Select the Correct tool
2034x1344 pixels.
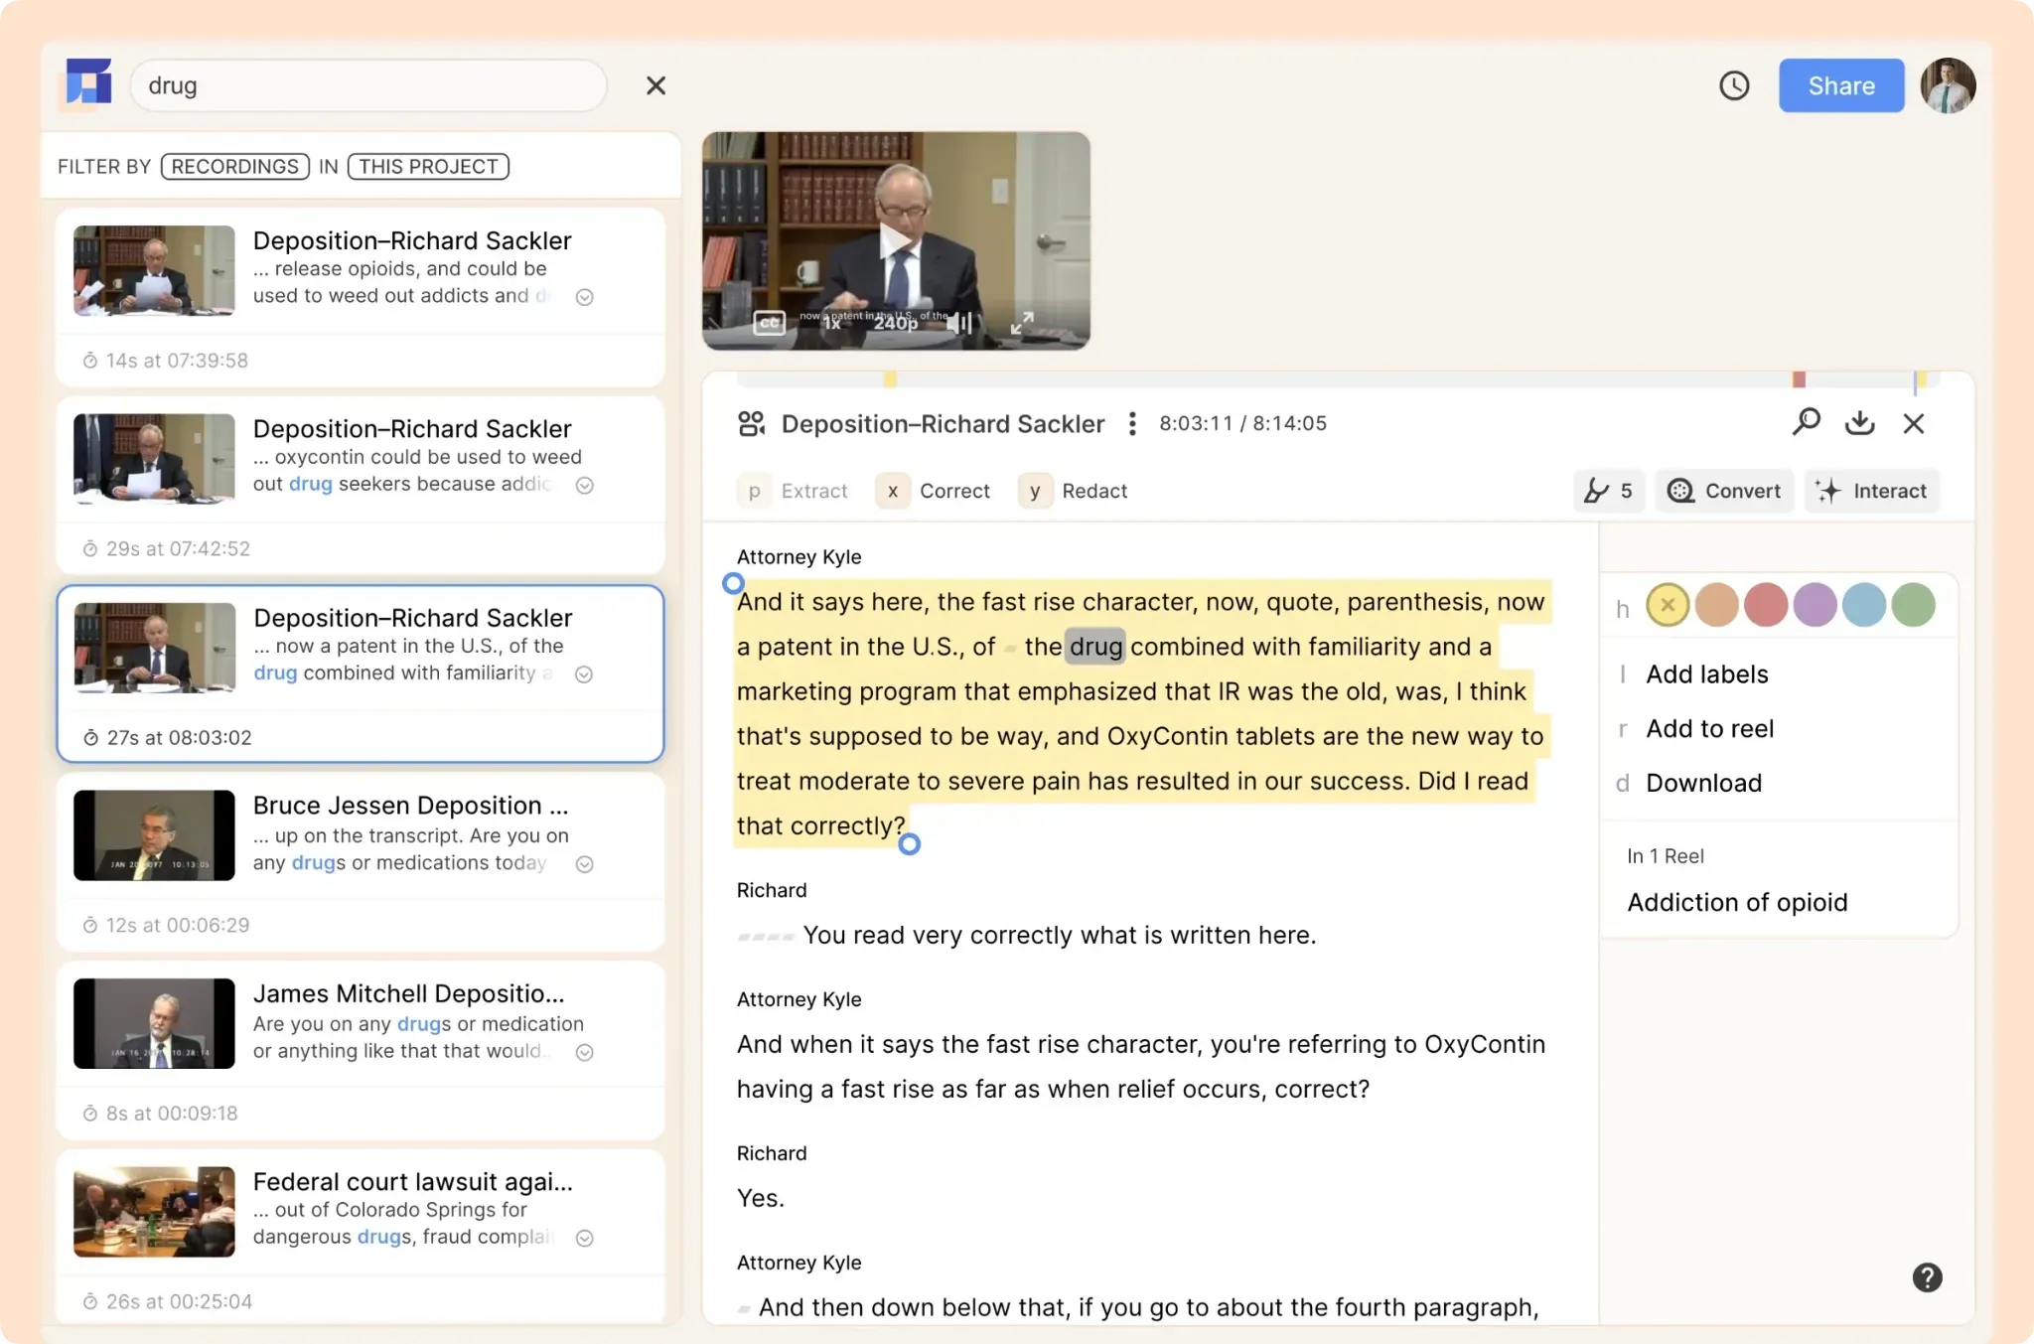click(x=933, y=491)
